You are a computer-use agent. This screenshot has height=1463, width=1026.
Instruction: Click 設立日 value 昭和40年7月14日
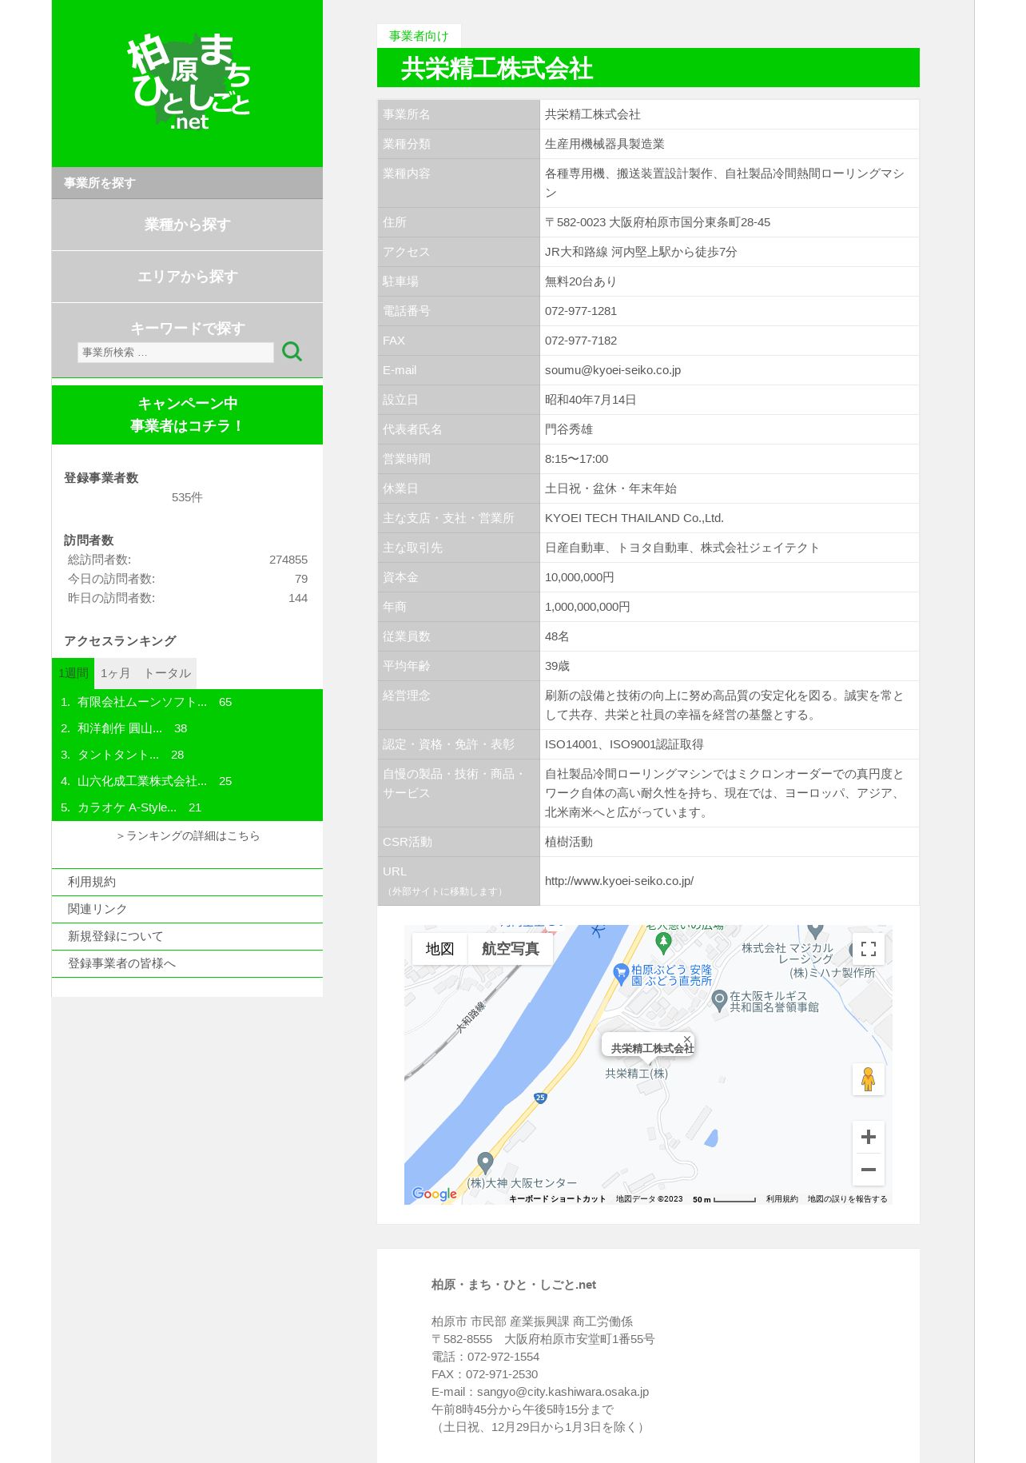click(591, 400)
